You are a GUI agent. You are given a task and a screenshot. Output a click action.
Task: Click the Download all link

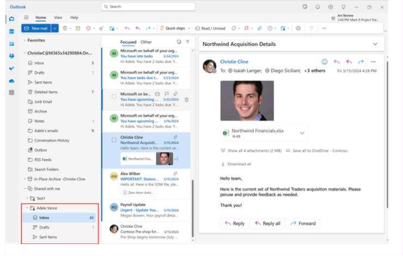pos(236,164)
